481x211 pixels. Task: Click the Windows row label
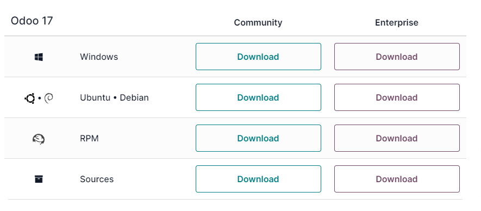tap(99, 57)
